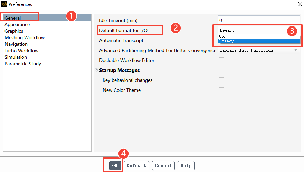Select the Simulation category
The height and width of the screenshot is (172, 304).
[x=16, y=57]
